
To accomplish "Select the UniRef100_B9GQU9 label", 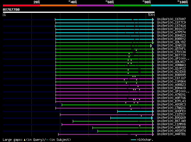I will tap(171, 118).
